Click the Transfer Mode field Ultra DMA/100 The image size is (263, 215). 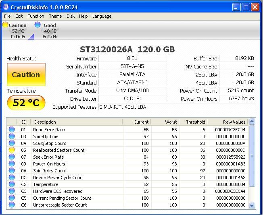click(x=132, y=91)
